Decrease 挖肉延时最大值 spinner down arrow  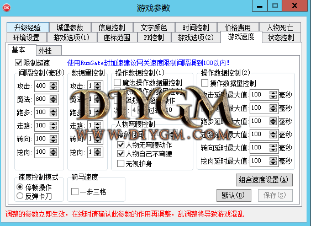point(273,163)
